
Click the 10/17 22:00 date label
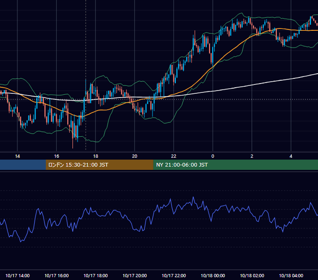(x=173, y=275)
